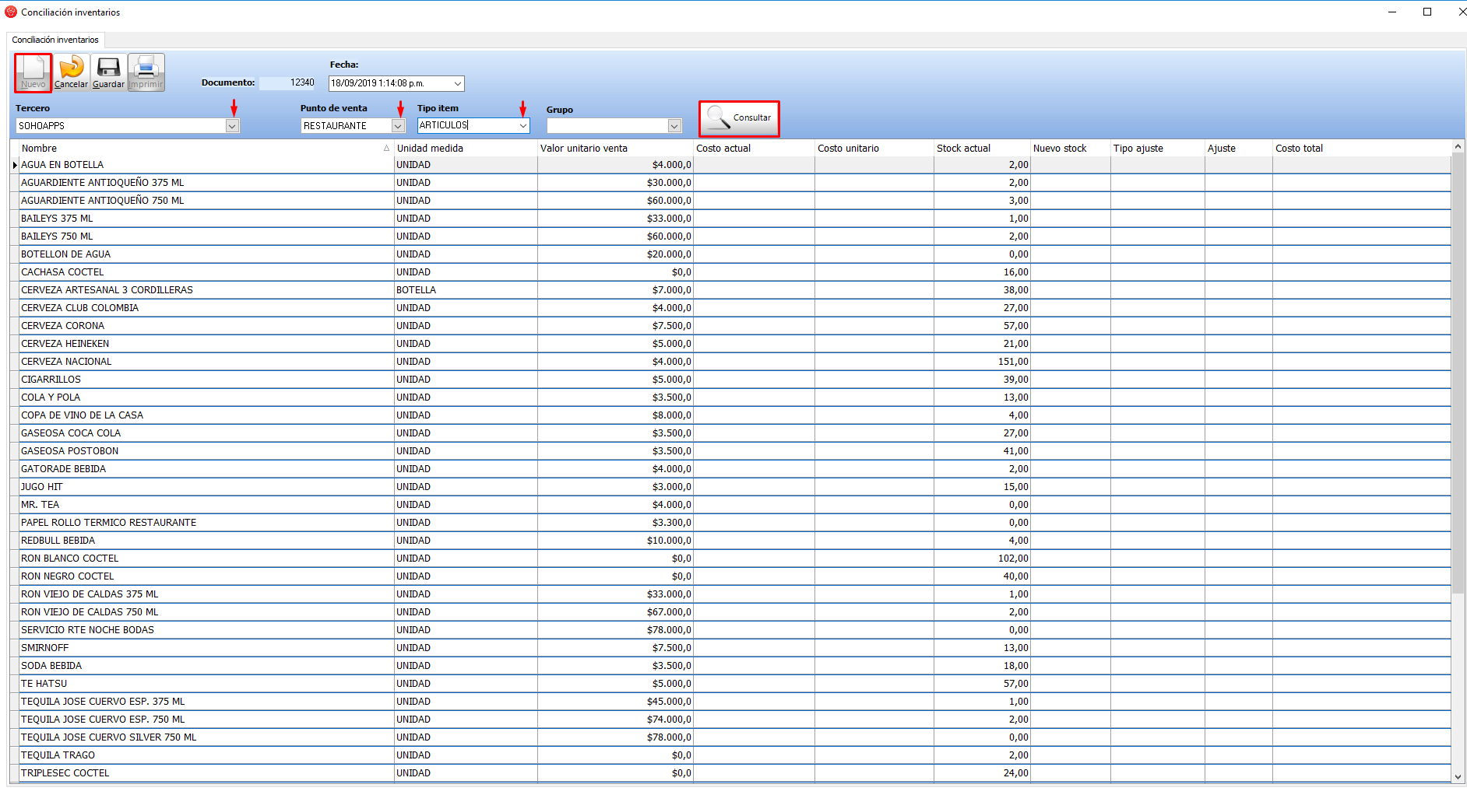1467x788 pixels.
Task: Click the Imprimir printer icon
Action: (146, 68)
